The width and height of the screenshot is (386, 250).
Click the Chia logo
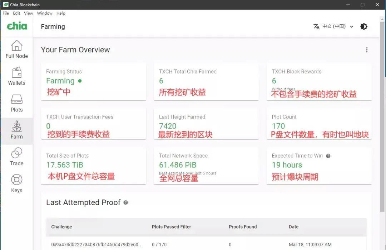[x=17, y=26]
